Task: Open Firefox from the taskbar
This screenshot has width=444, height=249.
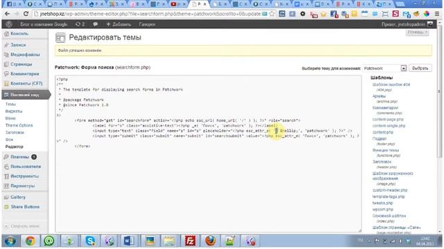Action: [x=210, y=241]
